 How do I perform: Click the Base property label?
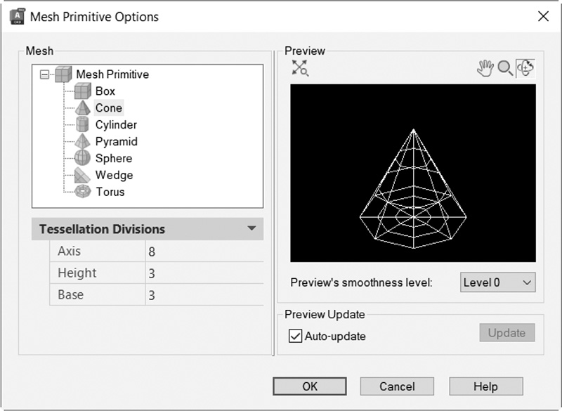(71, 295)
